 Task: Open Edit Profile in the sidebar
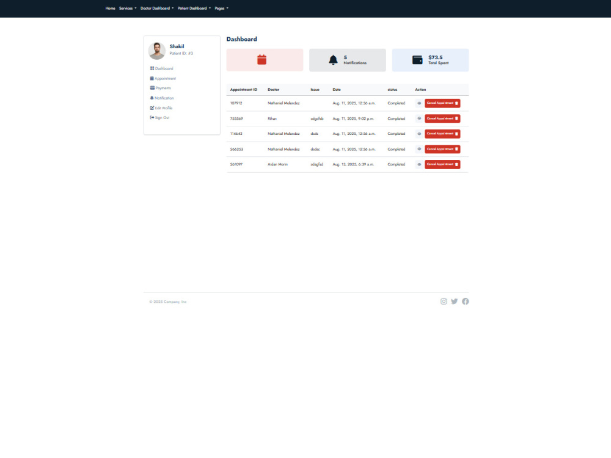click(x=161, y=108)
